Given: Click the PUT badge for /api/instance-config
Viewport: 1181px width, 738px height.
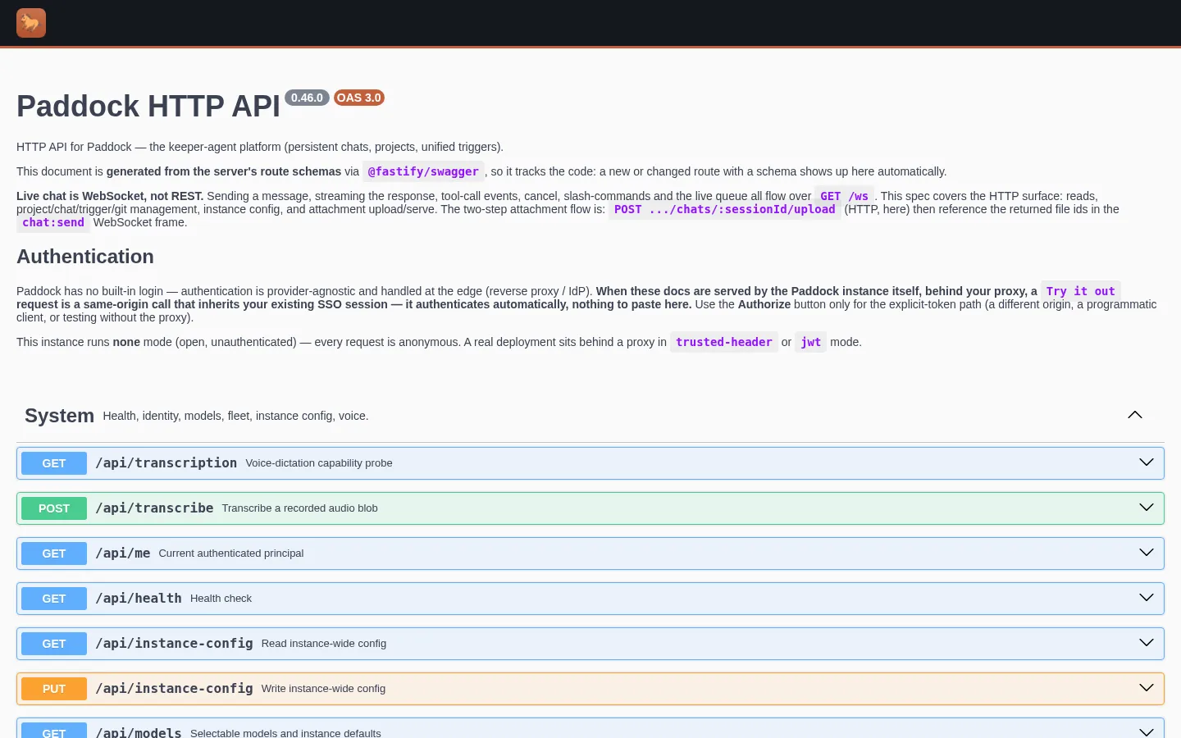Looking at the screenshot, I should click(x=54, y=689).
